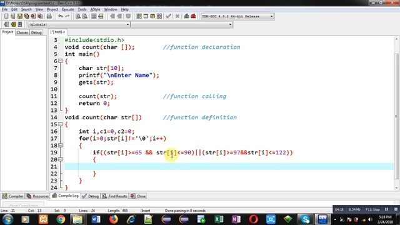Screen dimensions: 400x225
Task: Click the Goto Bookmarks toolbar icon
Action: click(x=20, y=24)
